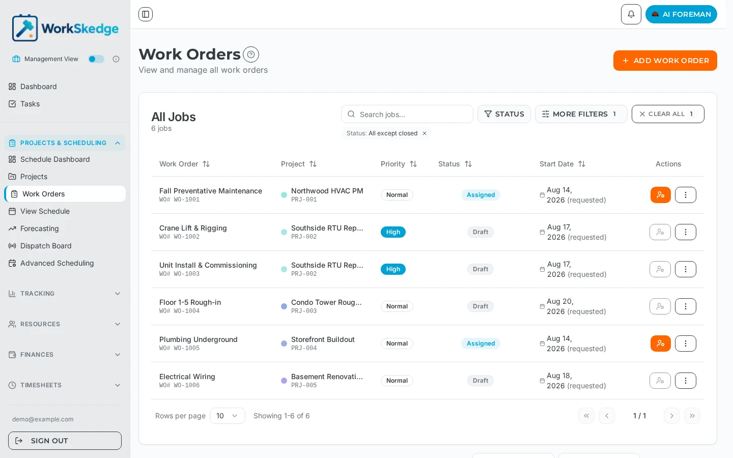The width and height of the screenshot is (733, 458).
Task: Launch AI Foreman
Action: [x=681, y=14]
